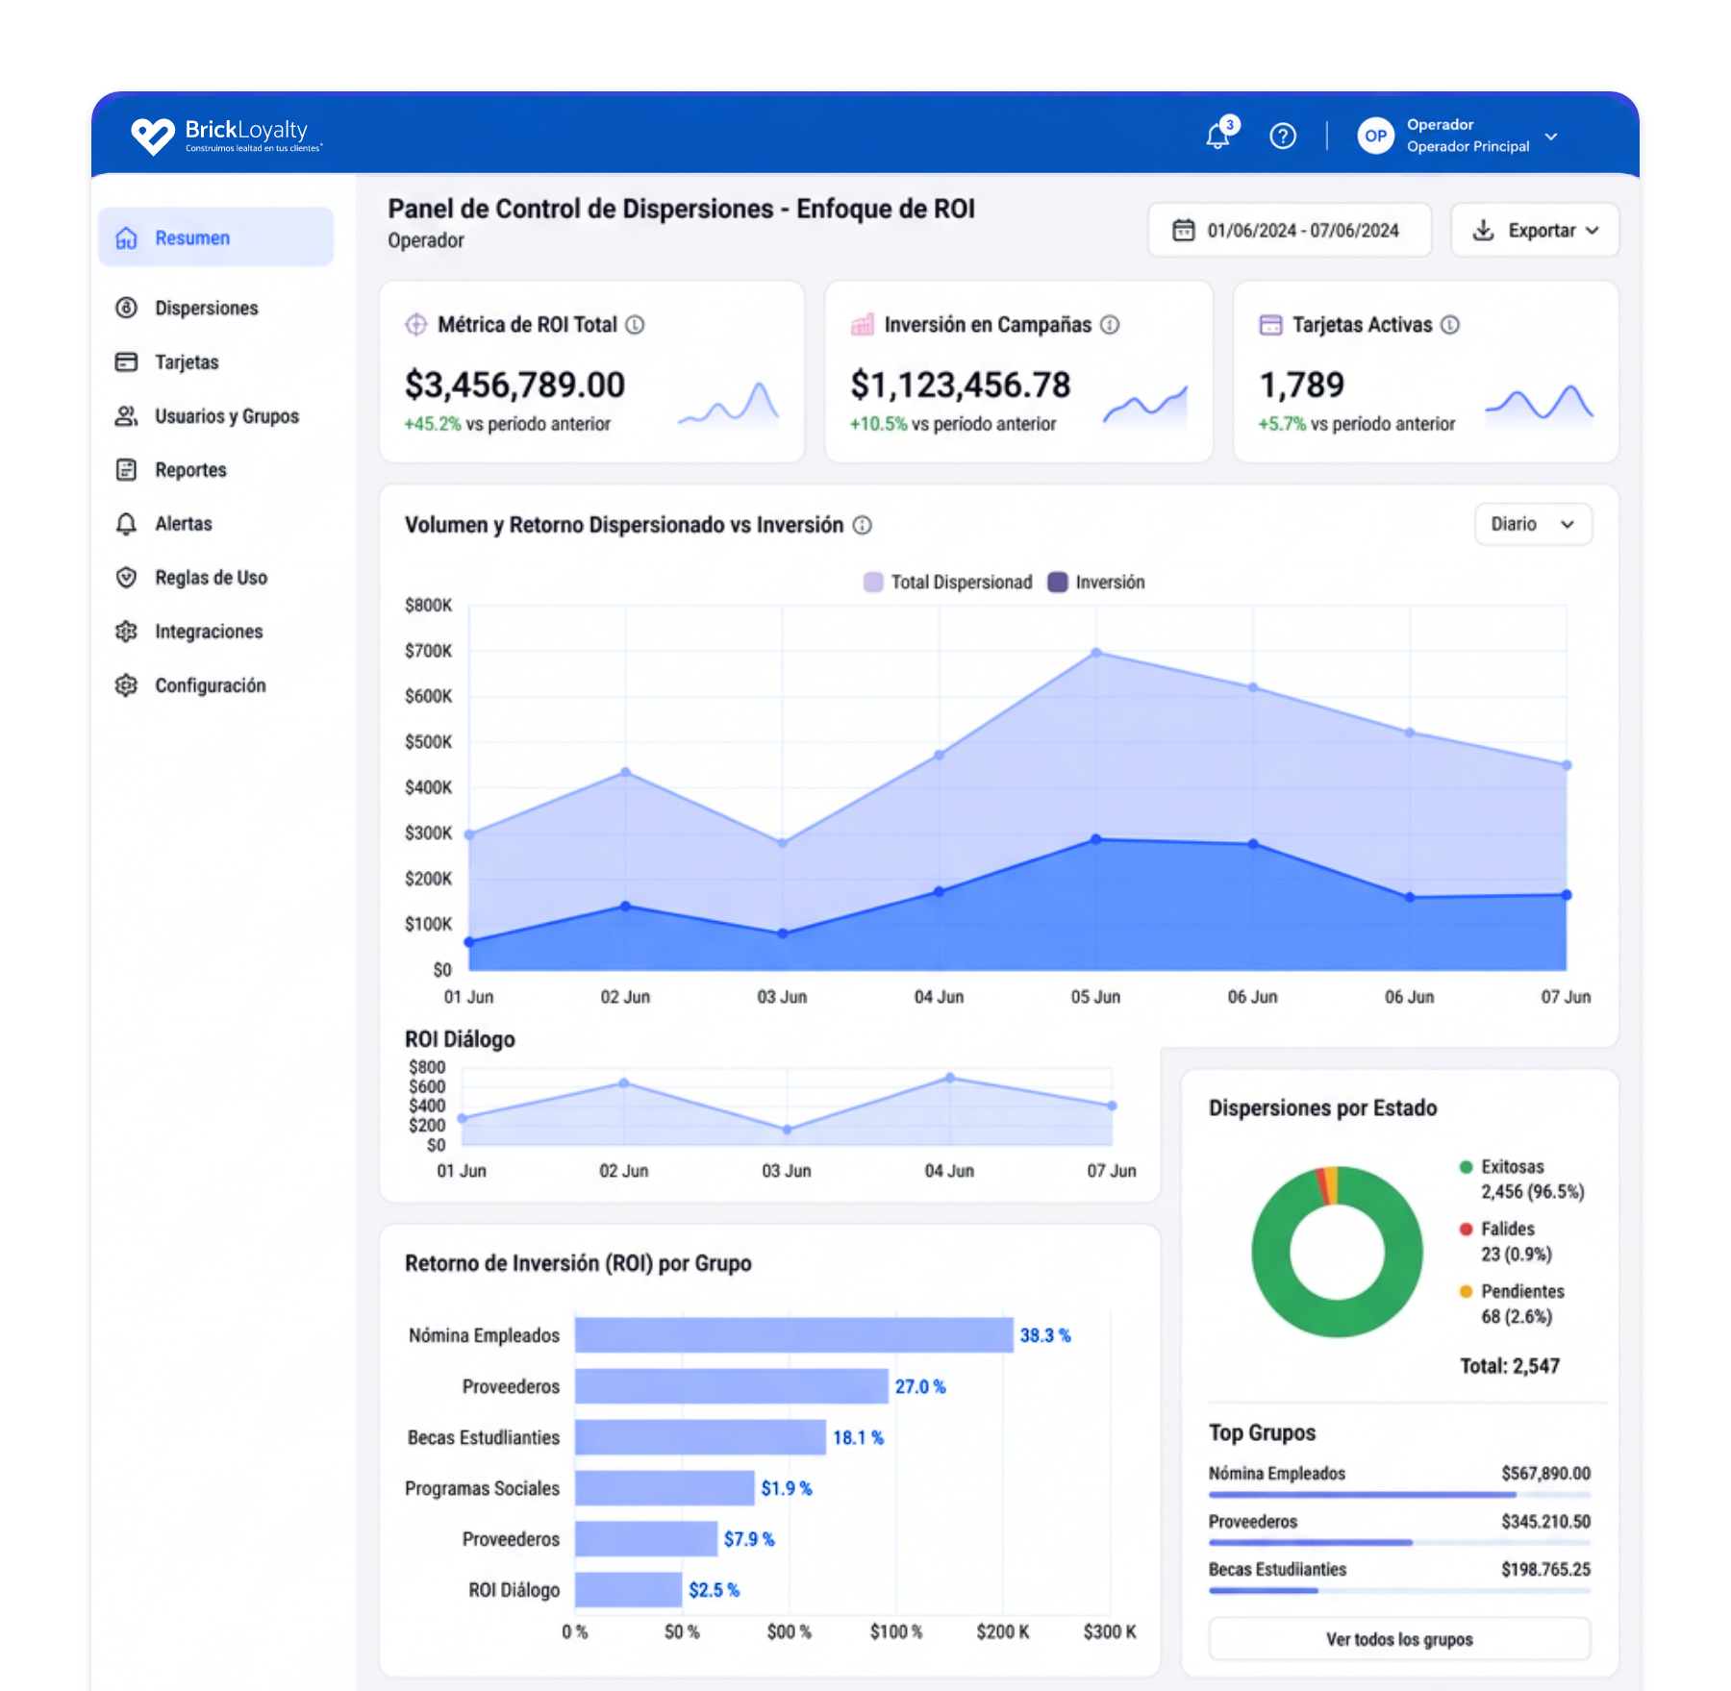Click the info icon next to Inversión en Campañas
The image size is (1731, 1691).
[x=1110, y=325]
